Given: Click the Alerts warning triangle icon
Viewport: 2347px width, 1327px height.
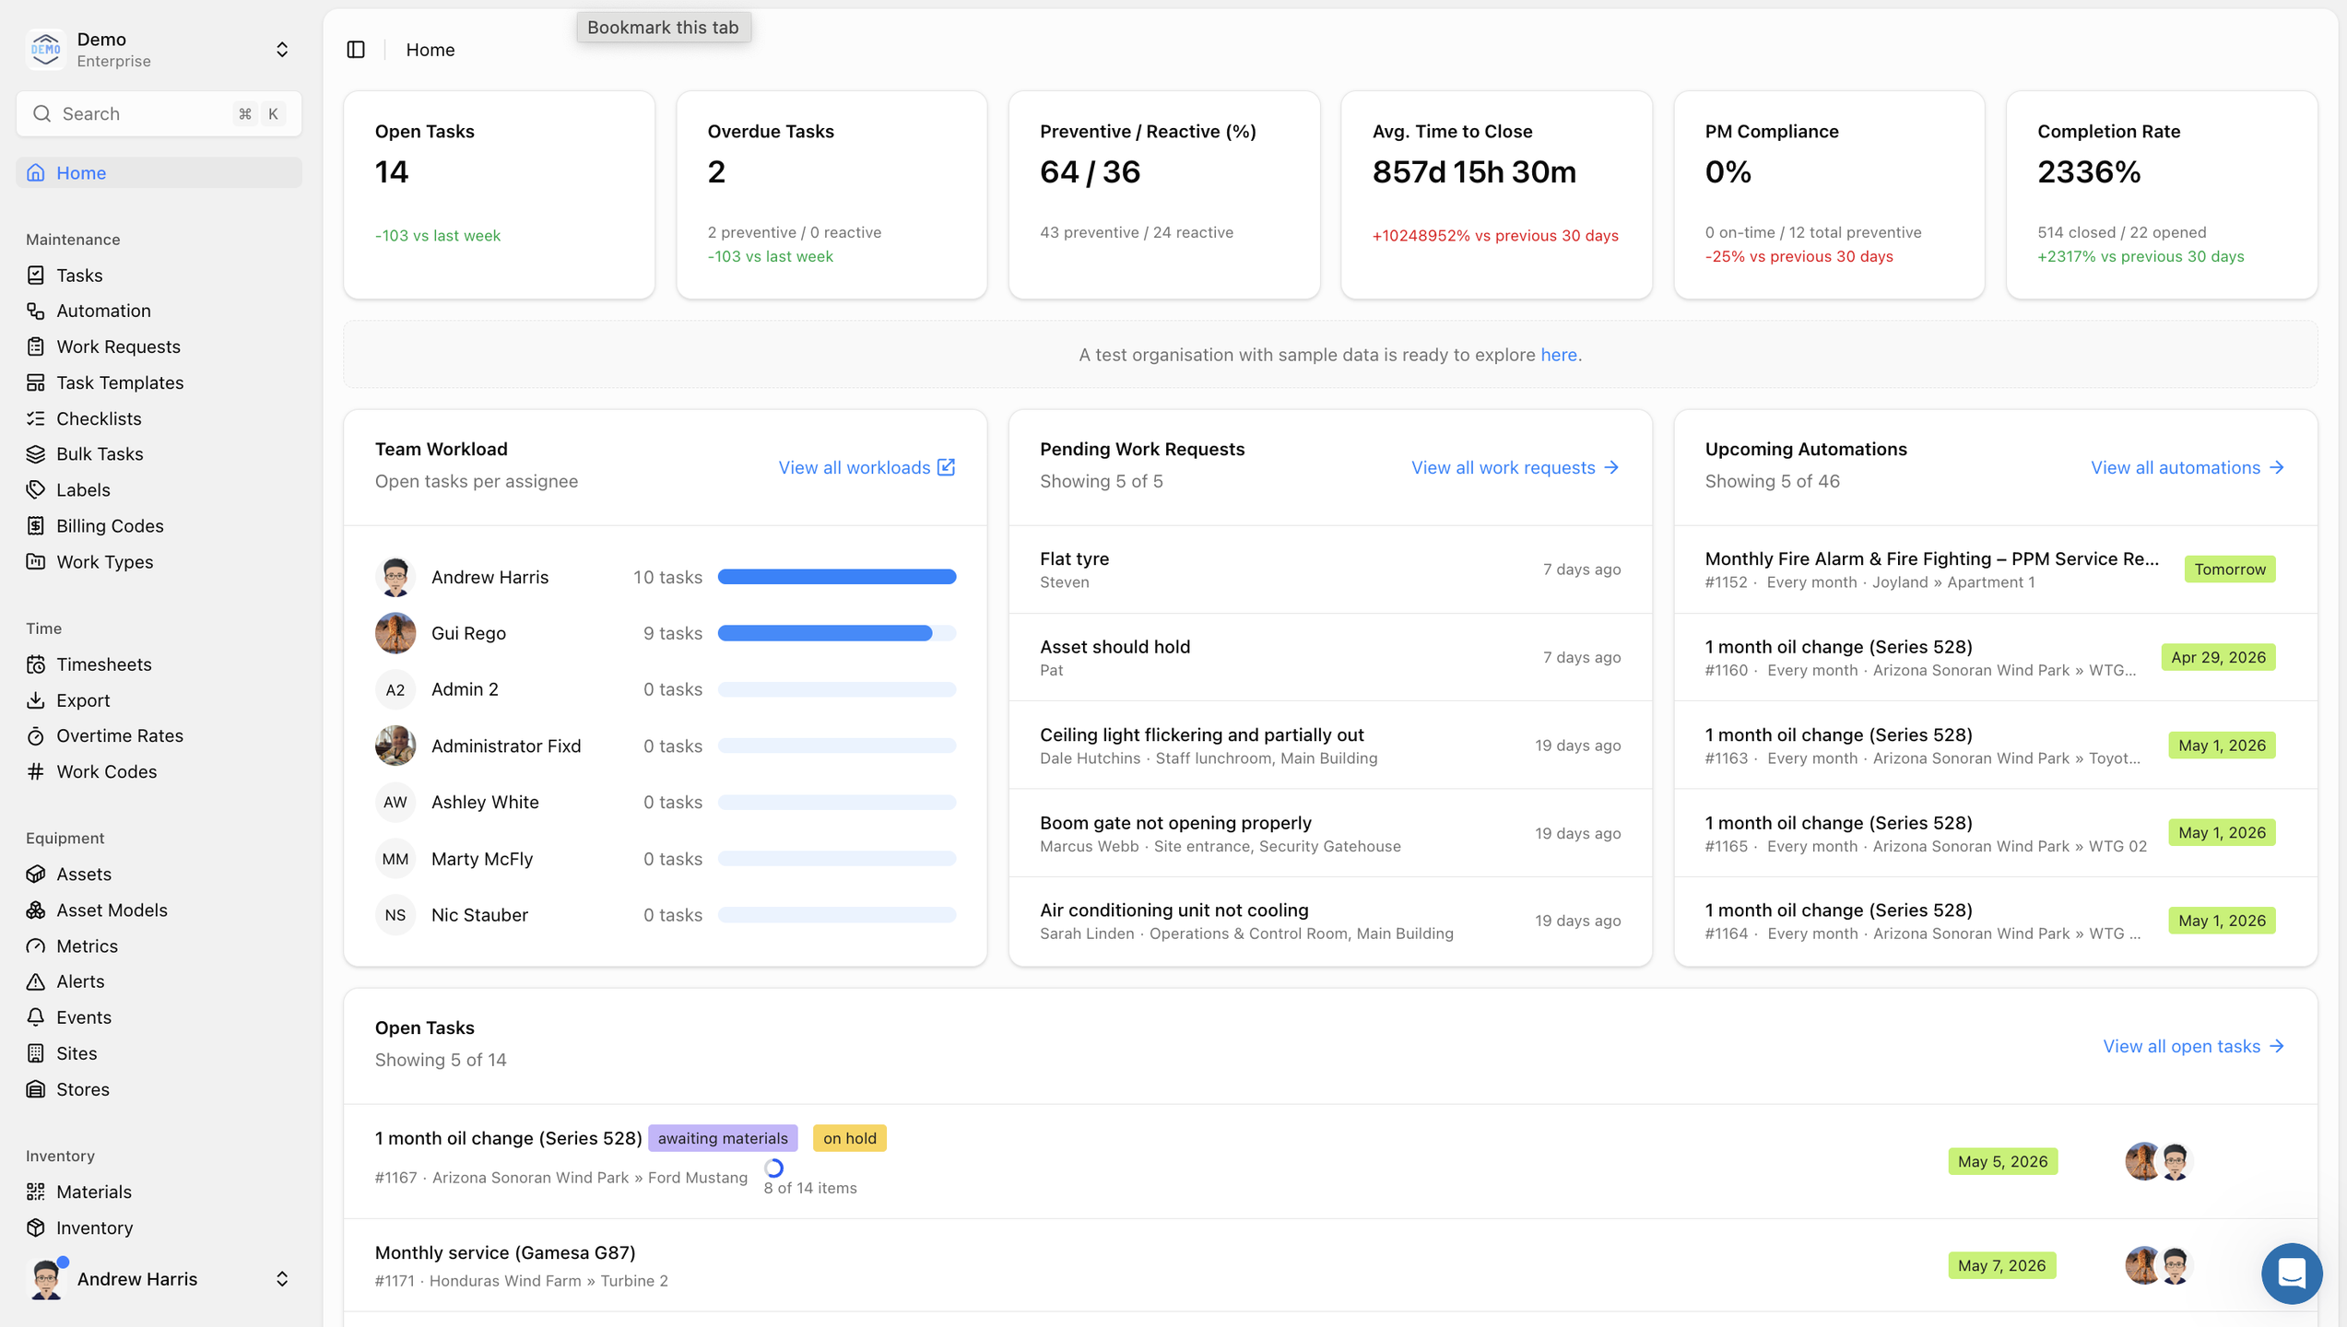Looking at the screenshot, I should pos(36,981).
